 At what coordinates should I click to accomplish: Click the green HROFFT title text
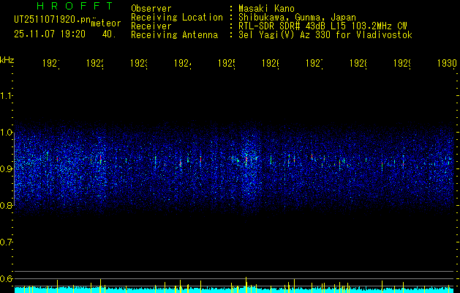coord(75,6)
